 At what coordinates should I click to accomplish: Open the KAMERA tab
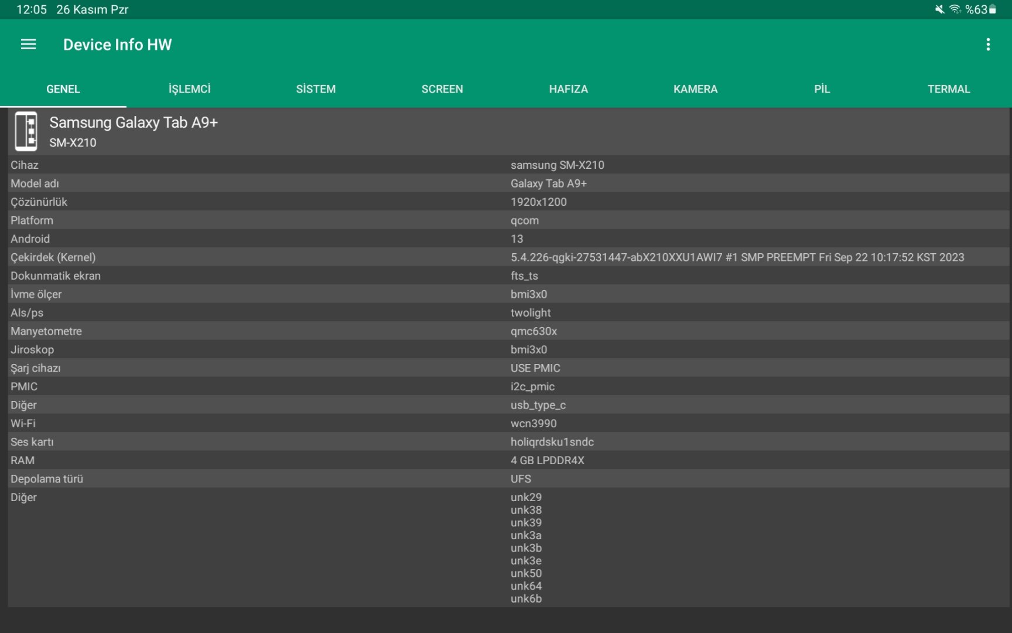coord(696,89)
